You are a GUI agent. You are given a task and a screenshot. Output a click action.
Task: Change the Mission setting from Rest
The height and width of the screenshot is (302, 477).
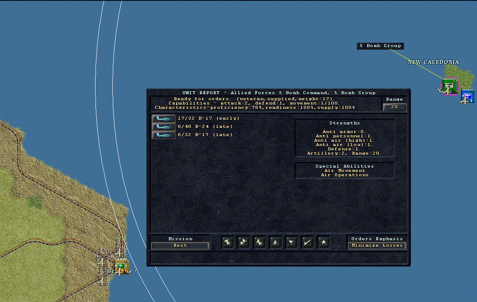coord(180,245)
